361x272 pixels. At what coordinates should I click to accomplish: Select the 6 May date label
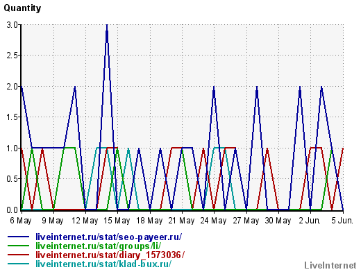click(21, 221)
